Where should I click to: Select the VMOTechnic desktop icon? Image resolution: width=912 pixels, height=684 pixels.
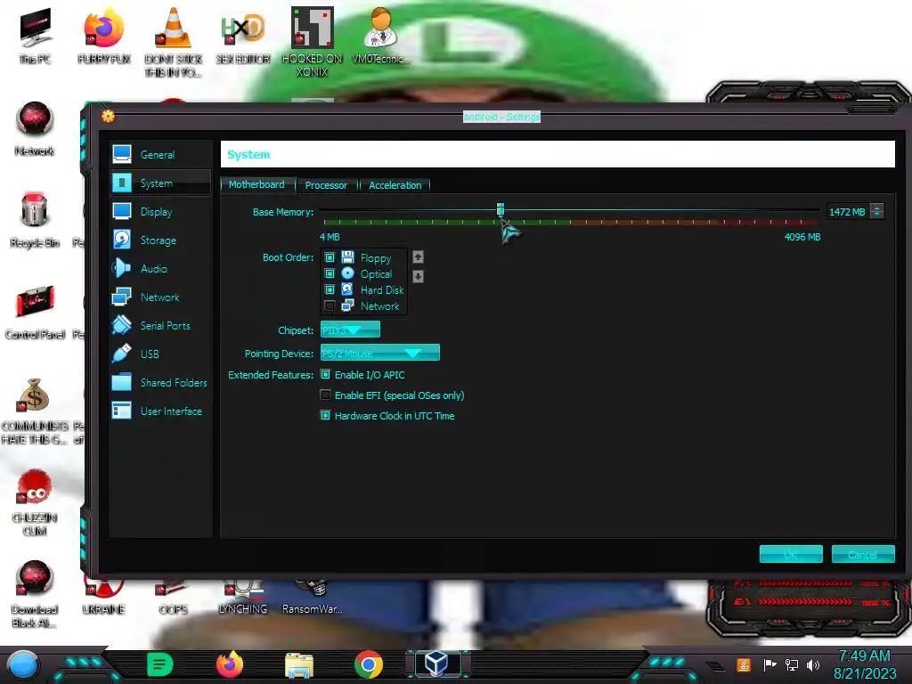(381, 36)
